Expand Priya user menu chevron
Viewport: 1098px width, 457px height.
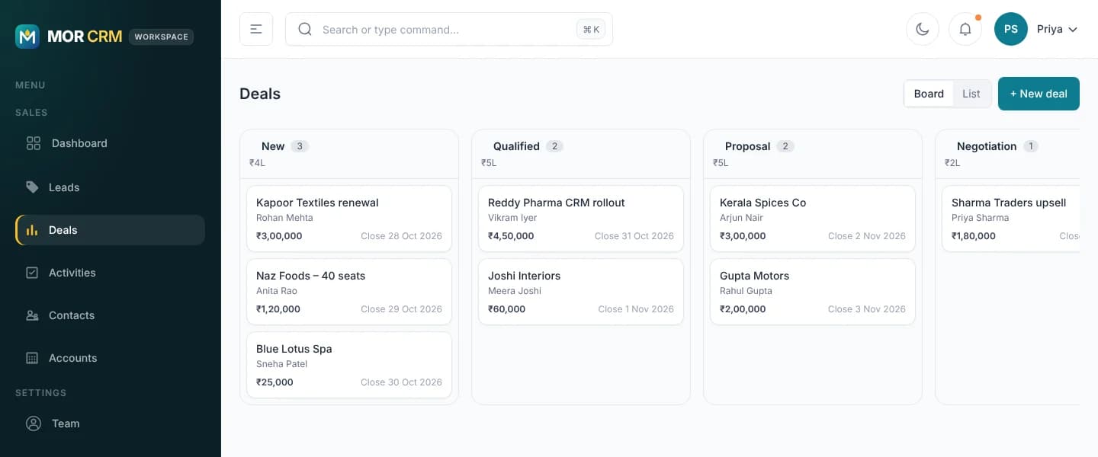pyautogui.click(x=1073, y=30)
